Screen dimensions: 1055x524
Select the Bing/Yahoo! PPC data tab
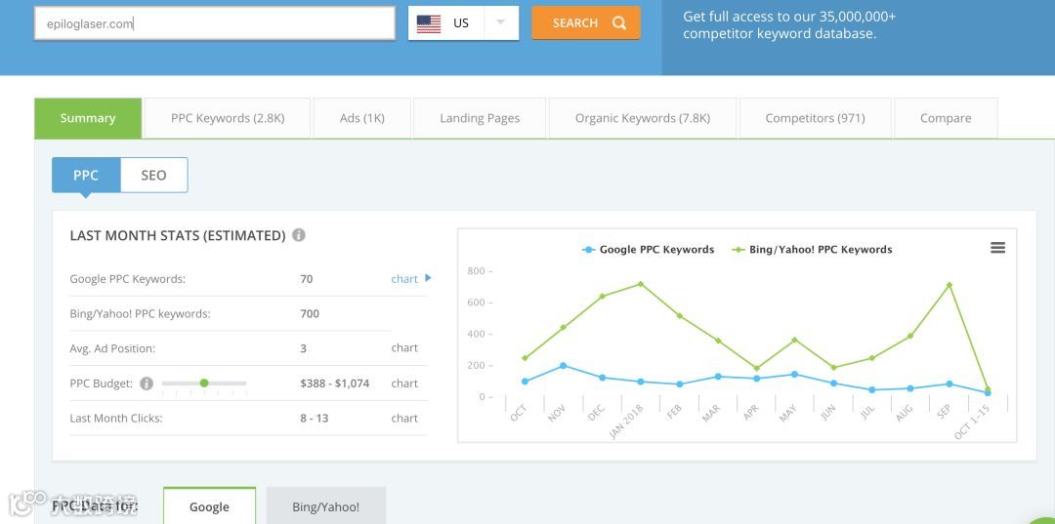click(x=325, y=506)
